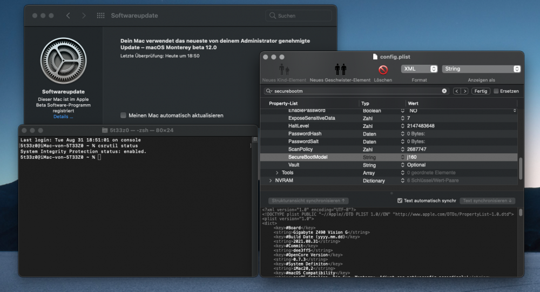Select the SecureBootModel row
This screenshot has height=292, width=540.
click(389, 157)
